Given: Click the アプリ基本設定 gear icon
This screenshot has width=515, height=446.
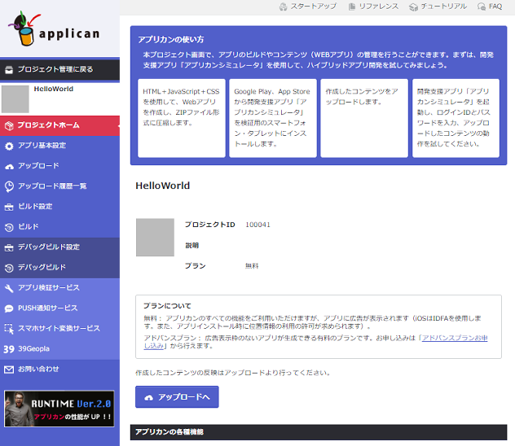Looking at the screenshot, I should pos(9,146).
